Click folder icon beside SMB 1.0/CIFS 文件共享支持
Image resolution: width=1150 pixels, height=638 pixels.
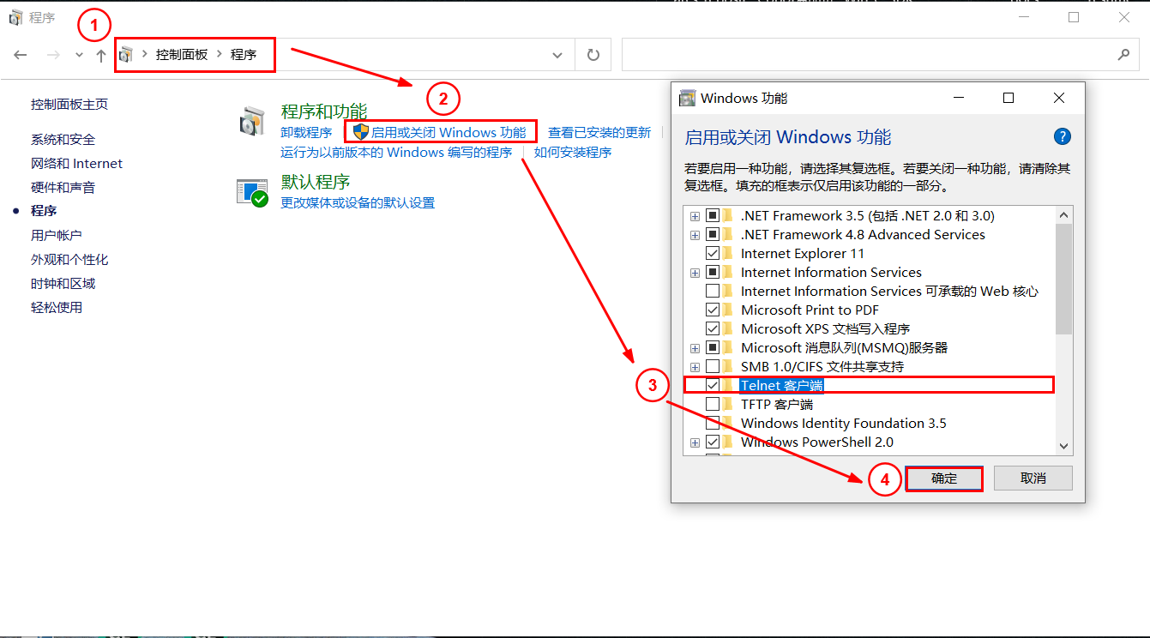[728, 367]
